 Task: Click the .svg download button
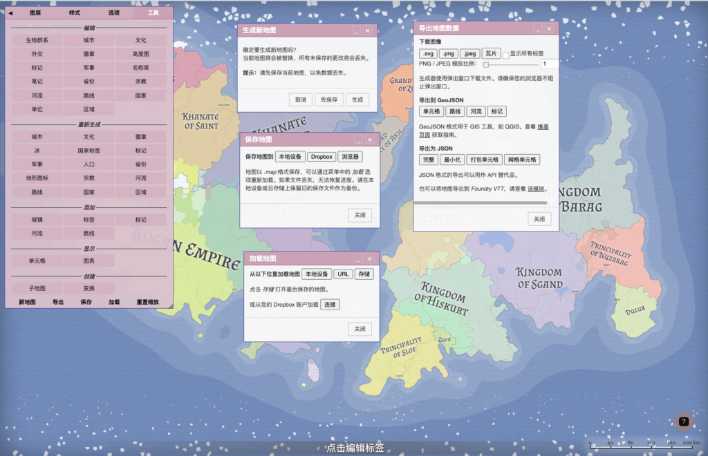[428, 53]
